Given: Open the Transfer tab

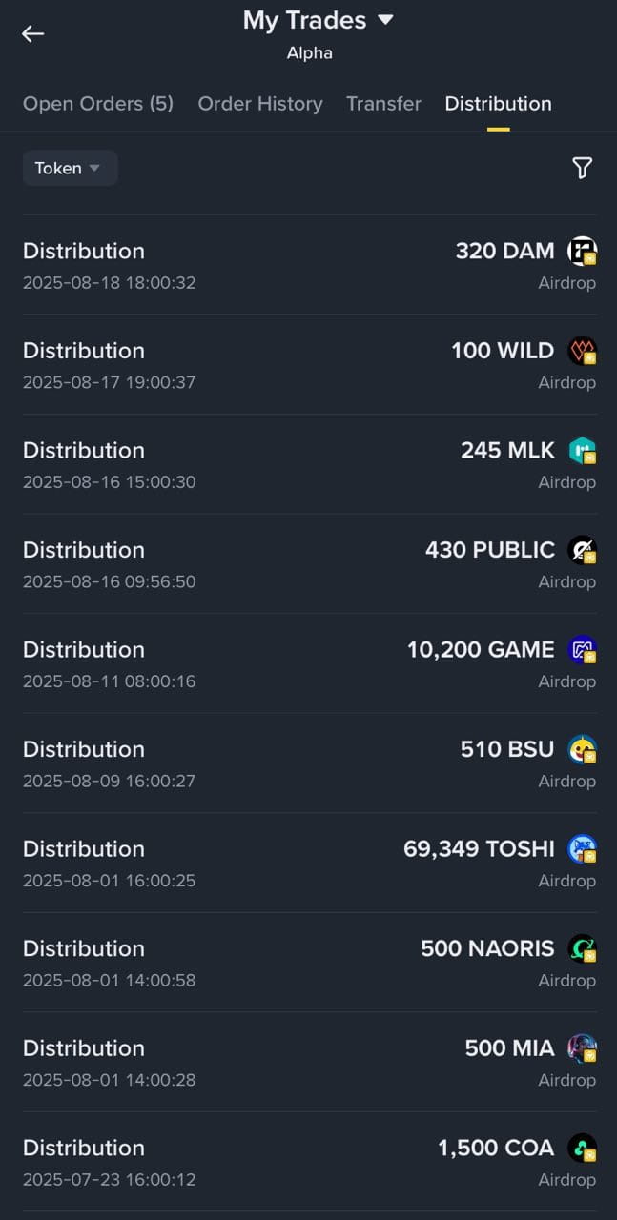Looking at the screenshot, I should (383, 104).
